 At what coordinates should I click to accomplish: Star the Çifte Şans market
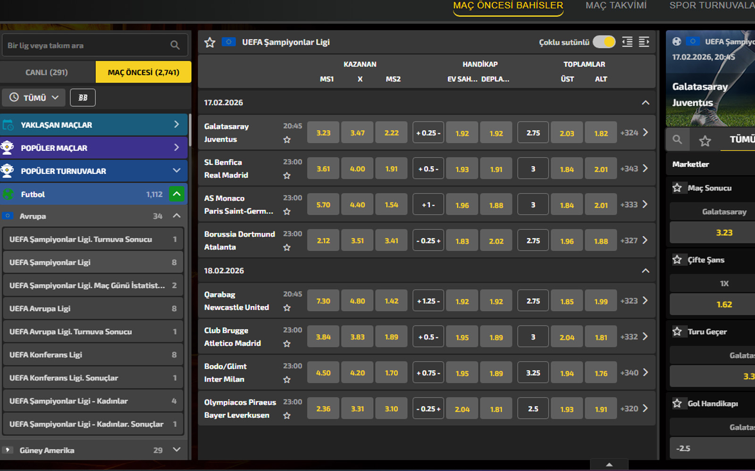click(x=677, y=260)
